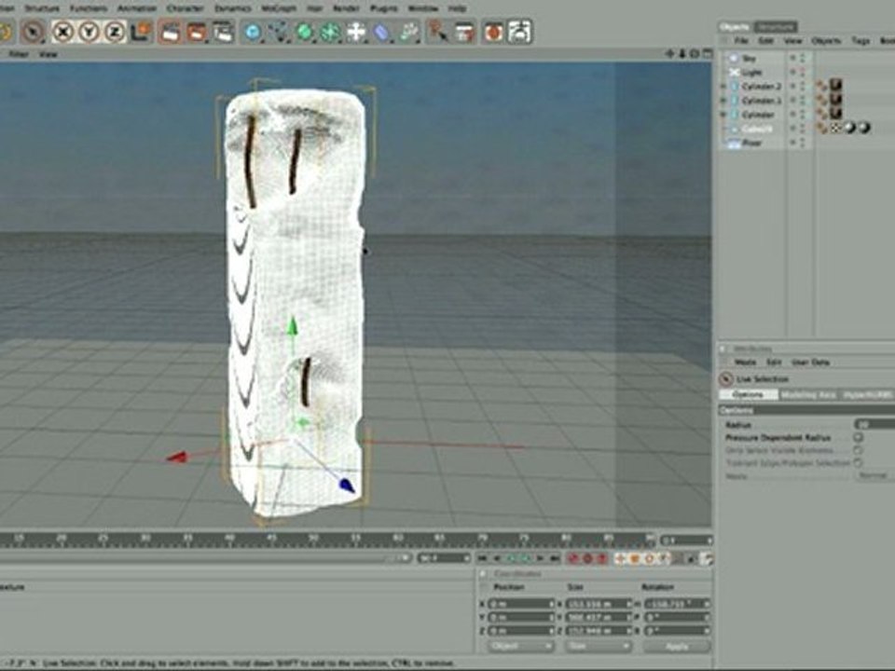This screenshot has width=895, height=671.
Task: Click the last white toolbar icon
Action: [x=519, y=32]
